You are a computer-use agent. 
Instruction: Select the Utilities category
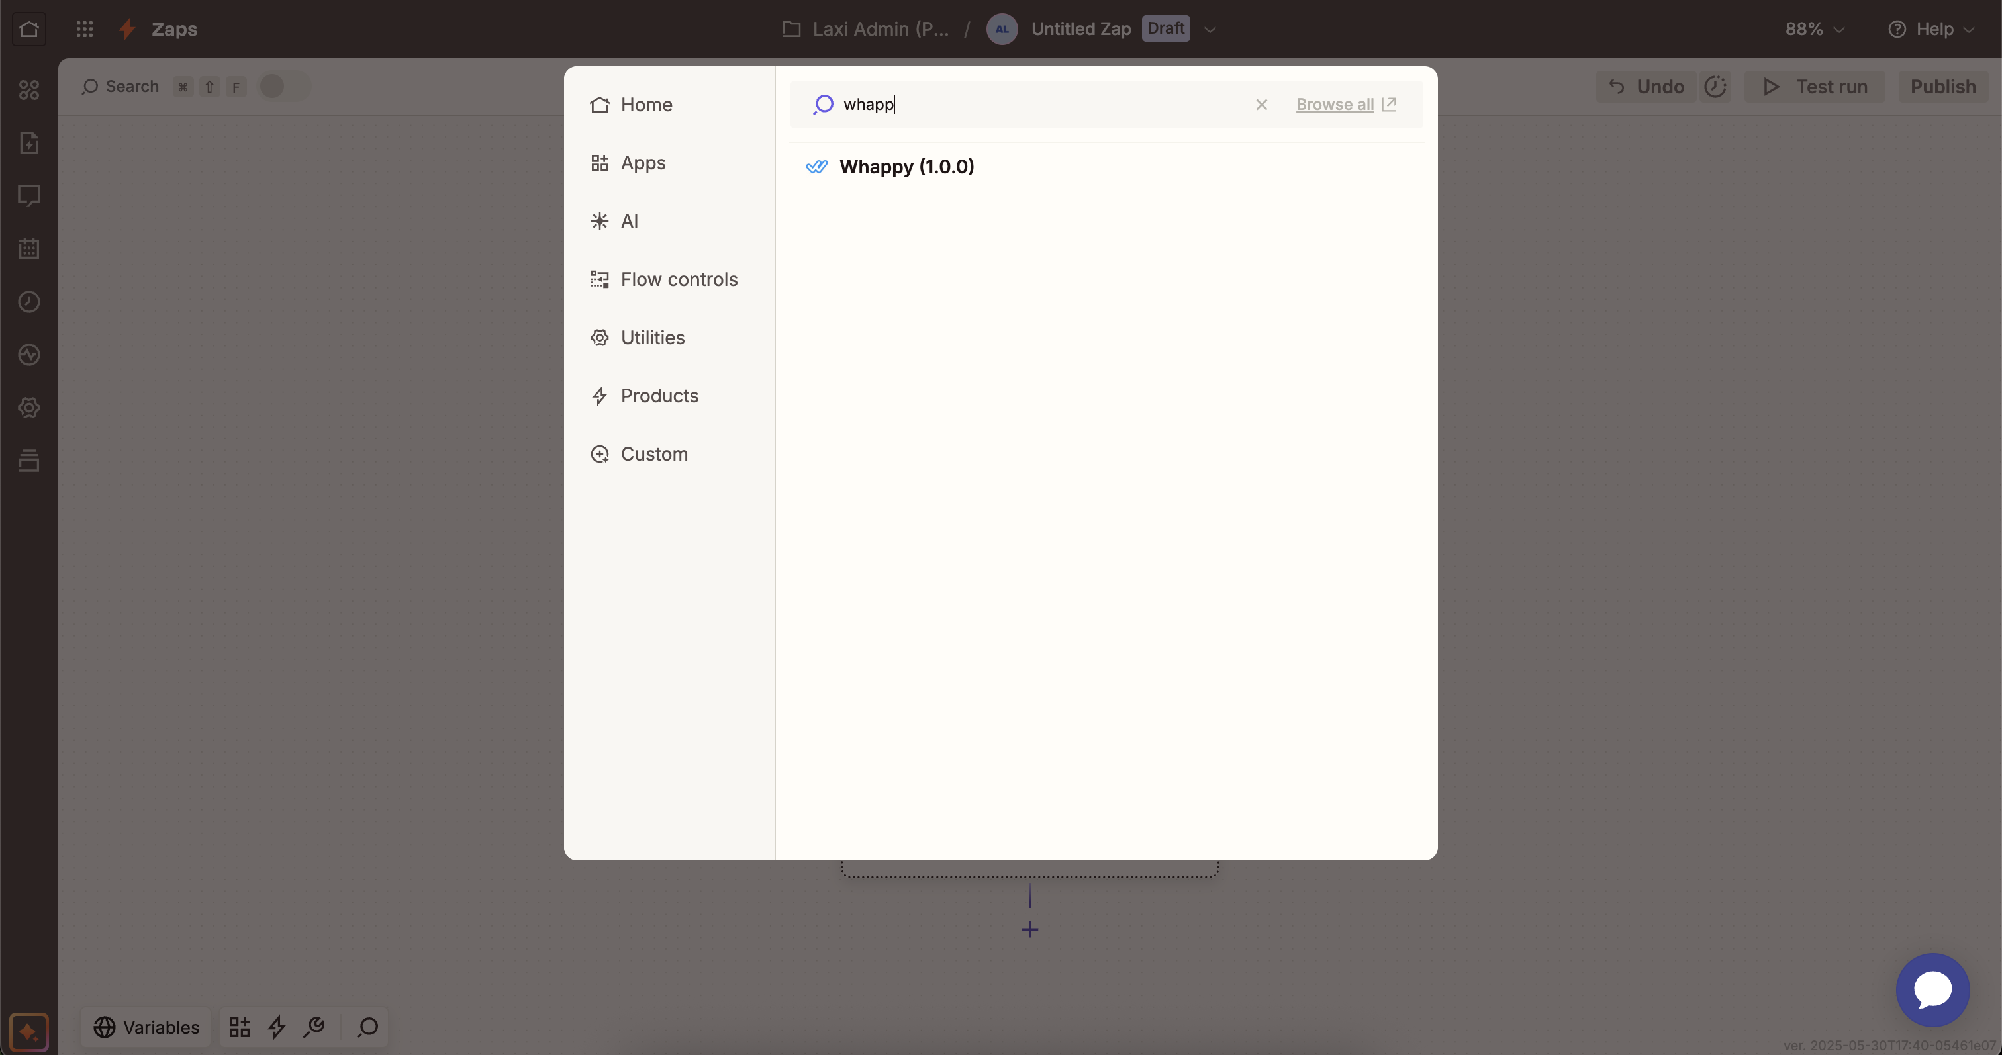tap(653, 337)
